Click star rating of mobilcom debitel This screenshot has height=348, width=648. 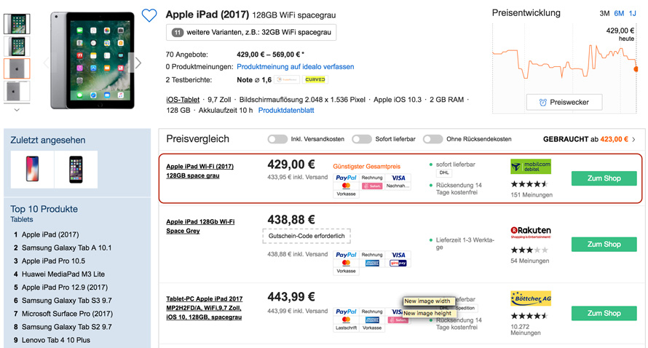tap(529, 184)
